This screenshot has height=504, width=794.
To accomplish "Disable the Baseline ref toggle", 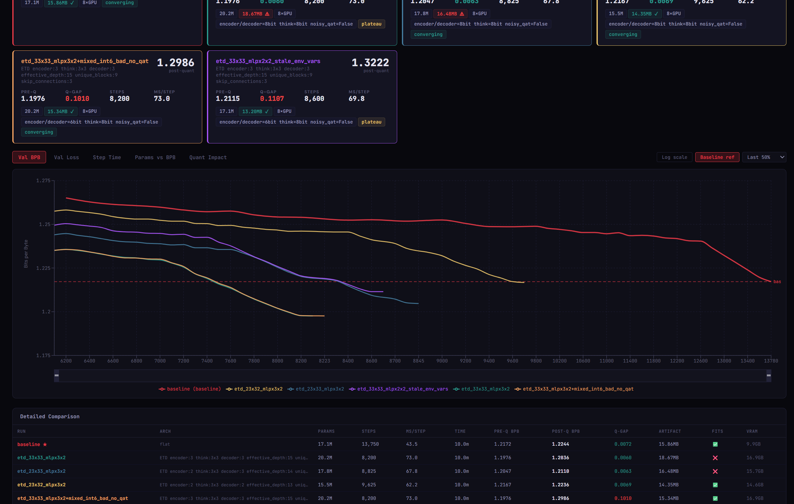I will pos(717,157).
